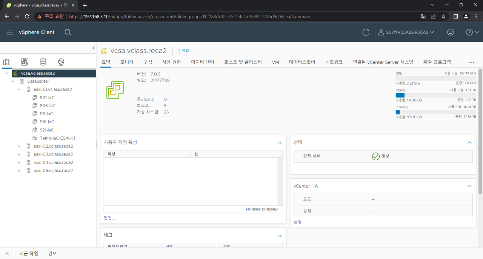Open the 데이터 센터 tab
This screenshot has width=483, height=259.
click(203, 62)
